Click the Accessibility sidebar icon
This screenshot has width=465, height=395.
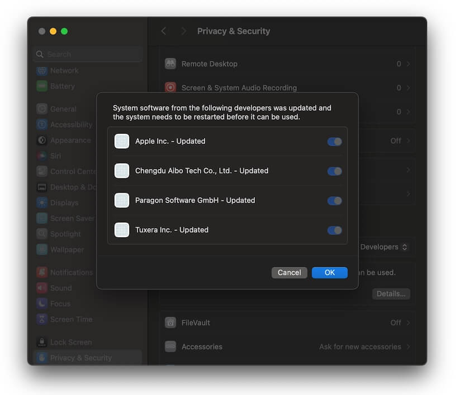coord(42,125)
